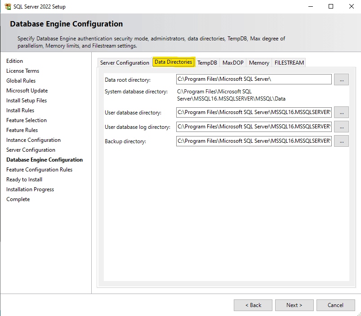Browse for the User database directory
The width and height of the screenshot is (361, 316).
341,112
